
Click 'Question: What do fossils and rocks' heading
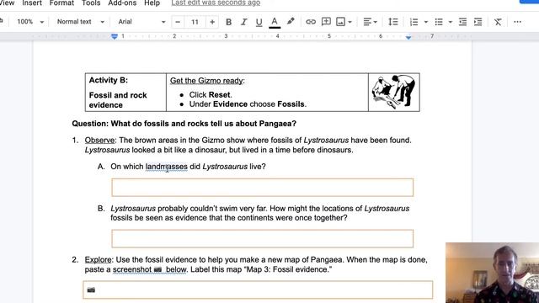coord(184,124)
